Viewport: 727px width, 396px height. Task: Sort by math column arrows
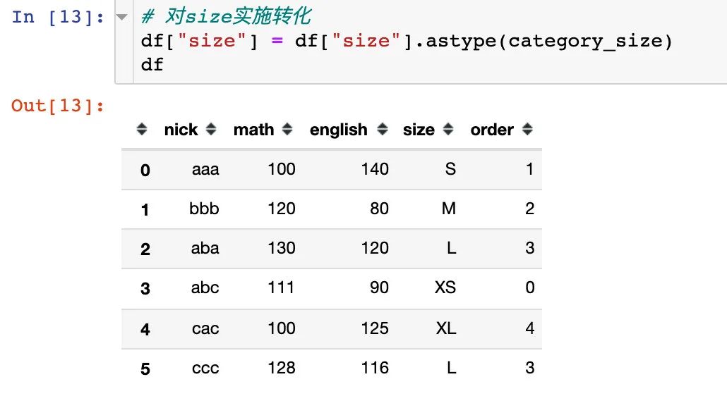tap(287, 129)
